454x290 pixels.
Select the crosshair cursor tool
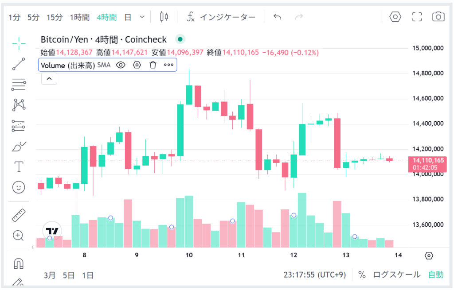(x=19, y=42)
